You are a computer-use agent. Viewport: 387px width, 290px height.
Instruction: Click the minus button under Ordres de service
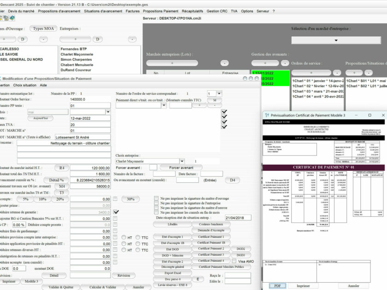pos(337,73)
